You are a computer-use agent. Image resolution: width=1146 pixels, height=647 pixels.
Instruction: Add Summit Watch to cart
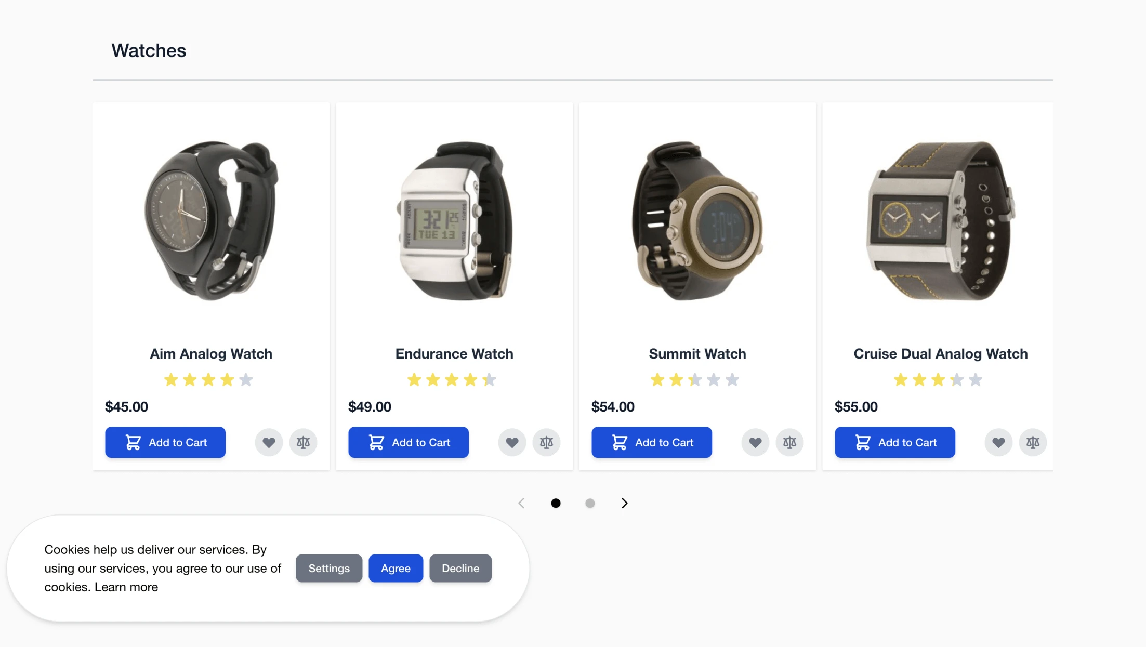pyautogui.click(x=652, y=442)
